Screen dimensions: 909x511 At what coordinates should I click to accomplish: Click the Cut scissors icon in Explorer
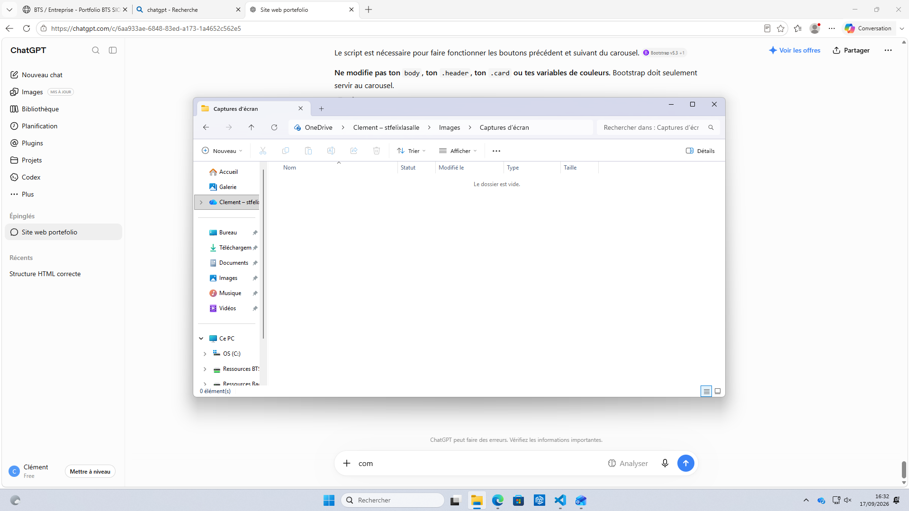pos(263,151)
